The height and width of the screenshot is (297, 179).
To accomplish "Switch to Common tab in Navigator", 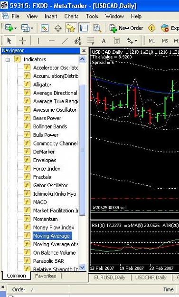I will (x=16, y=276).
